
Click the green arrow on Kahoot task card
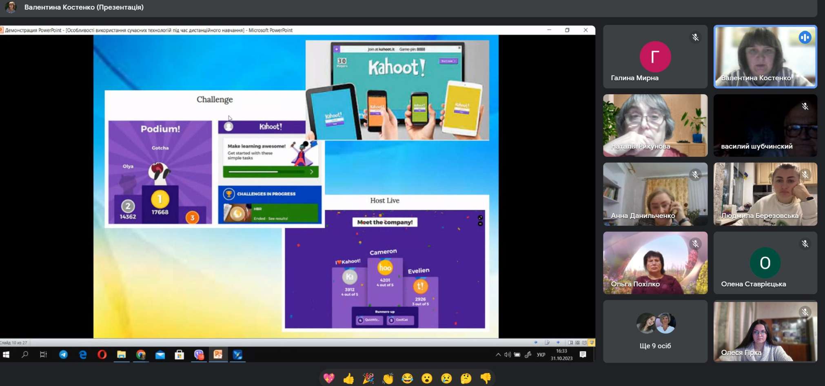click(312, 172)
